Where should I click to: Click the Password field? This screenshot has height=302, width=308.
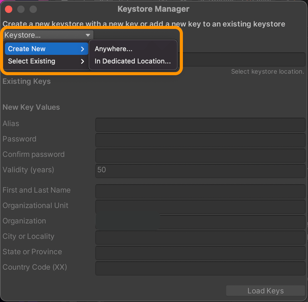click(200, 140)
